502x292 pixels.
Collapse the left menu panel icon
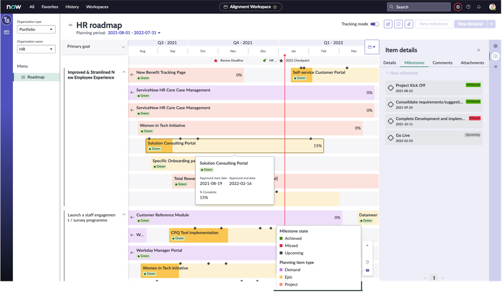71,25
